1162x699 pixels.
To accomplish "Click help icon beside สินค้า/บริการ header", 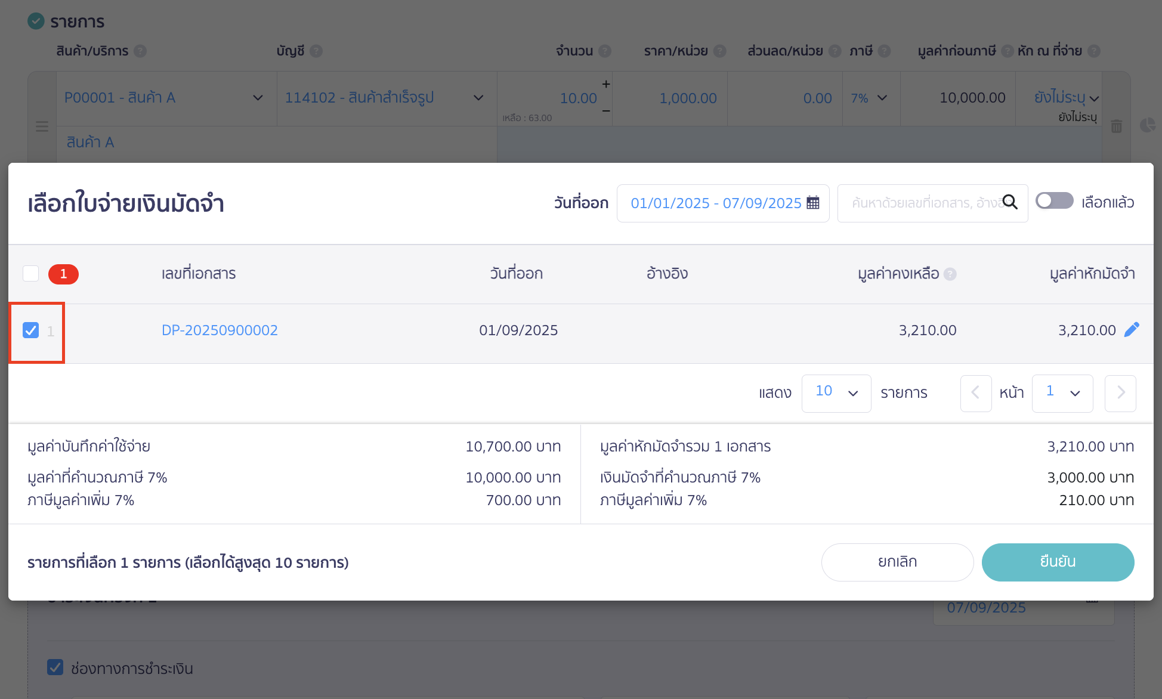I will pos(140,51).
